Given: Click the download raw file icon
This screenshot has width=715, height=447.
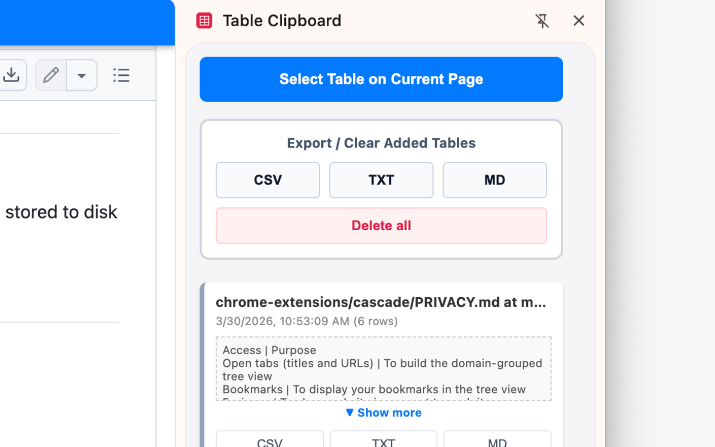Looking at the screenshot, I should 11,75.
